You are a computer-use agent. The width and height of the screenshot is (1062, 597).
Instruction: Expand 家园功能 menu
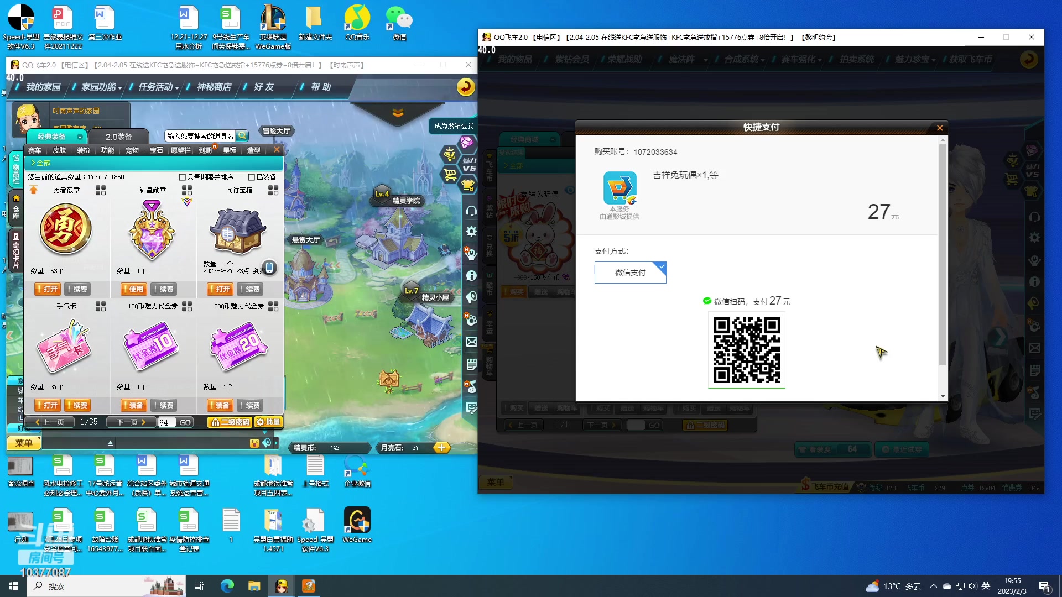(101, 87)
